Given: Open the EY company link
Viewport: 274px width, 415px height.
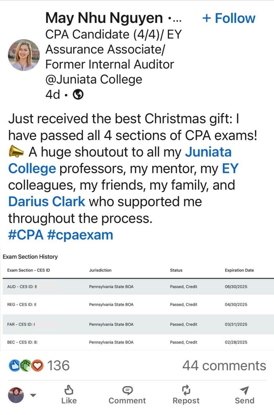Looking at the screenshot, I should coord(230,169).
